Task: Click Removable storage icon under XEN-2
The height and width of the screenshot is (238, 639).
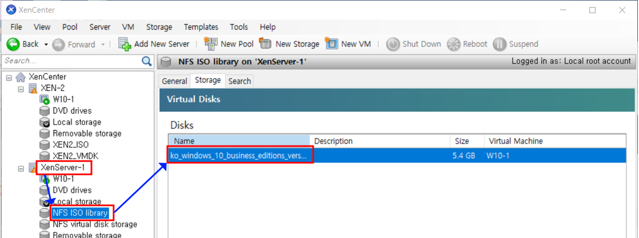Action: coord(44,133)
